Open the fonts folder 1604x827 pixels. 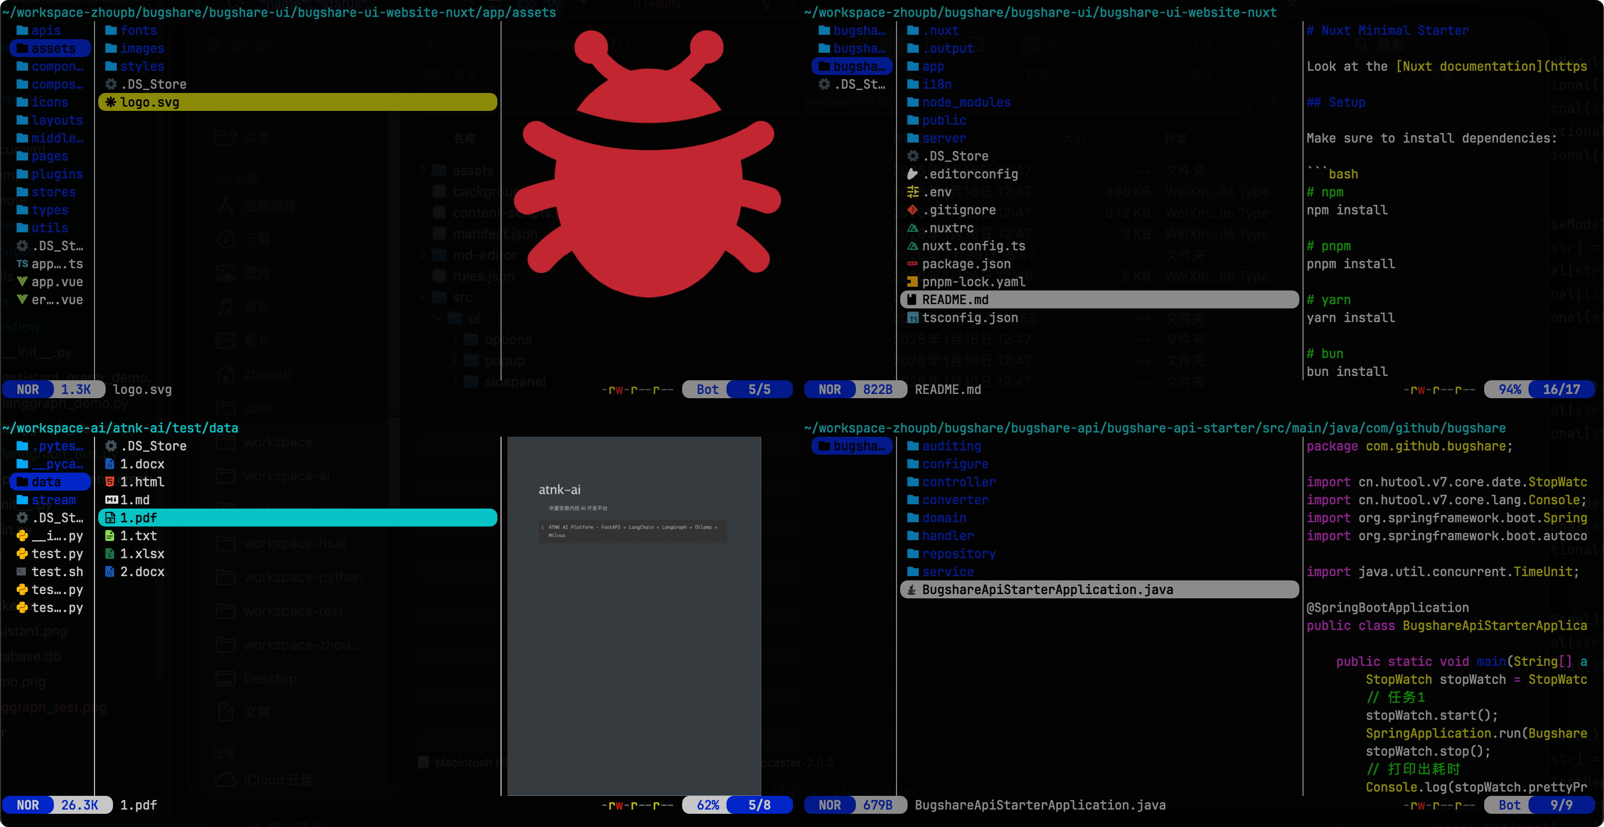click(138, 31)
